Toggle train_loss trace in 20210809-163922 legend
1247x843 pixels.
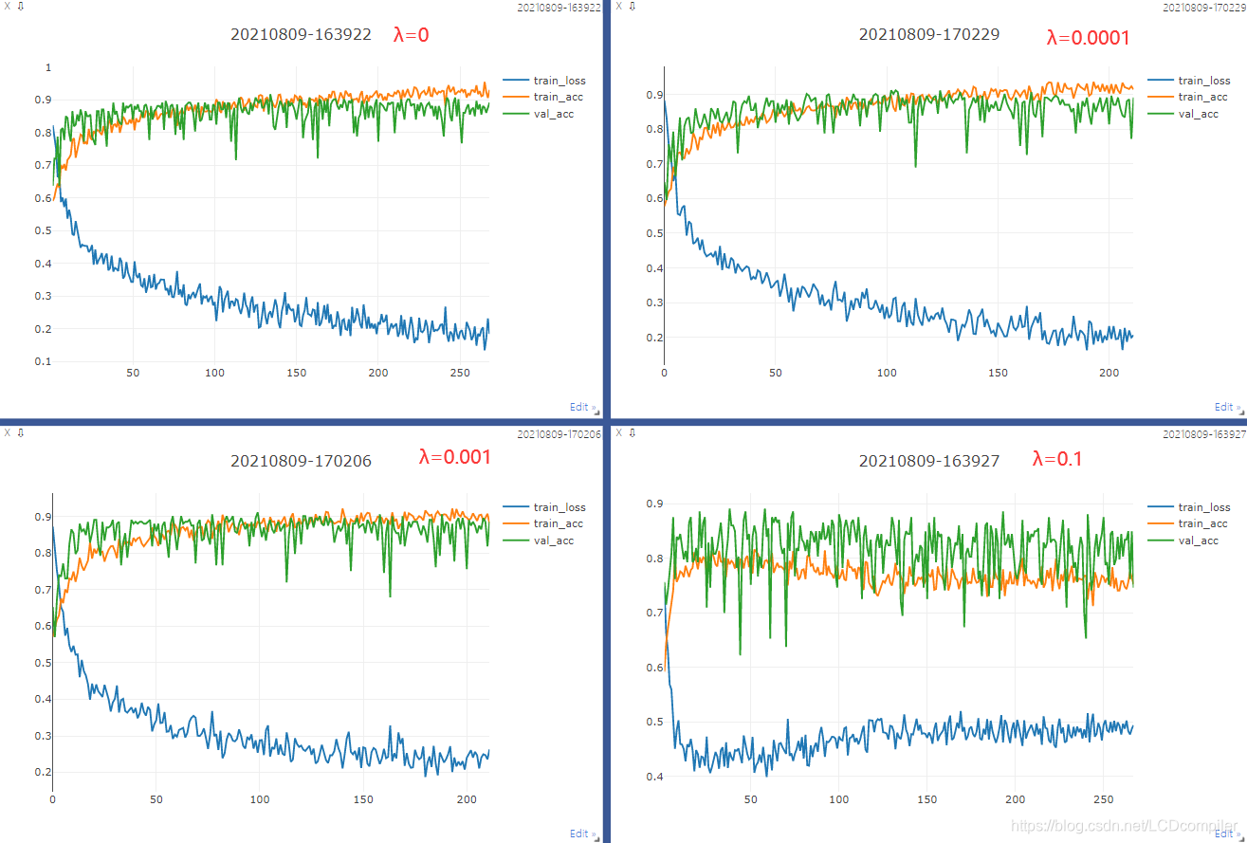544,81
